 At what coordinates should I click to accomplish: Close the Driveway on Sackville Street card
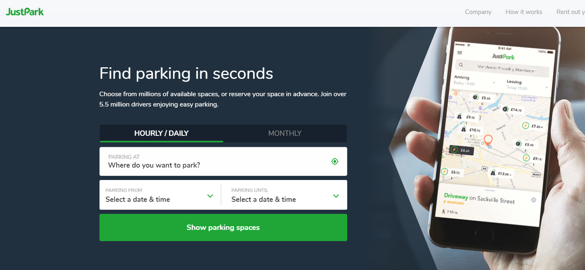coord(533,200)
